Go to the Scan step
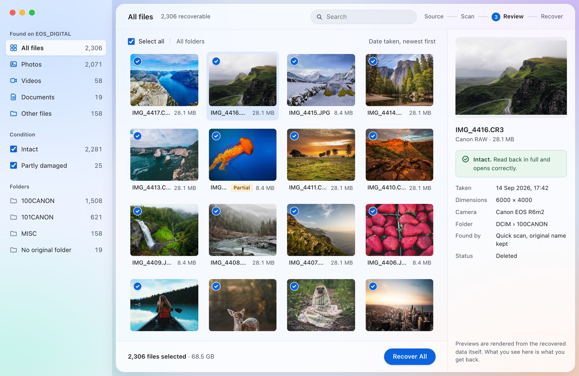The width and height of the screenshot is (579, 376). pos(468,17)
